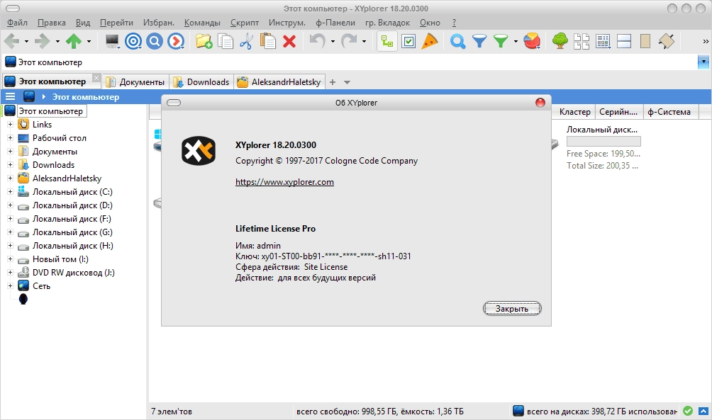The height and width of the screenshot is (420, 712).
Task: Switch to the AleksandrHaletsky tab
Action: tap(280, 82)
